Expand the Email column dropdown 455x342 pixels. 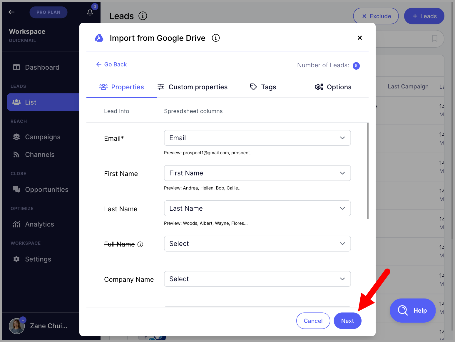(257, 138)
